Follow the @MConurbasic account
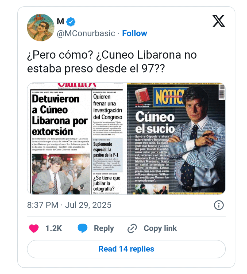247x274 pixels. tap(134, 33)
